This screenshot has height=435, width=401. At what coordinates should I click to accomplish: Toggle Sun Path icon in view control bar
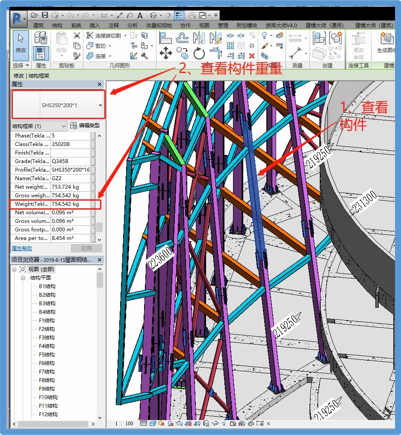pos(161,423)
